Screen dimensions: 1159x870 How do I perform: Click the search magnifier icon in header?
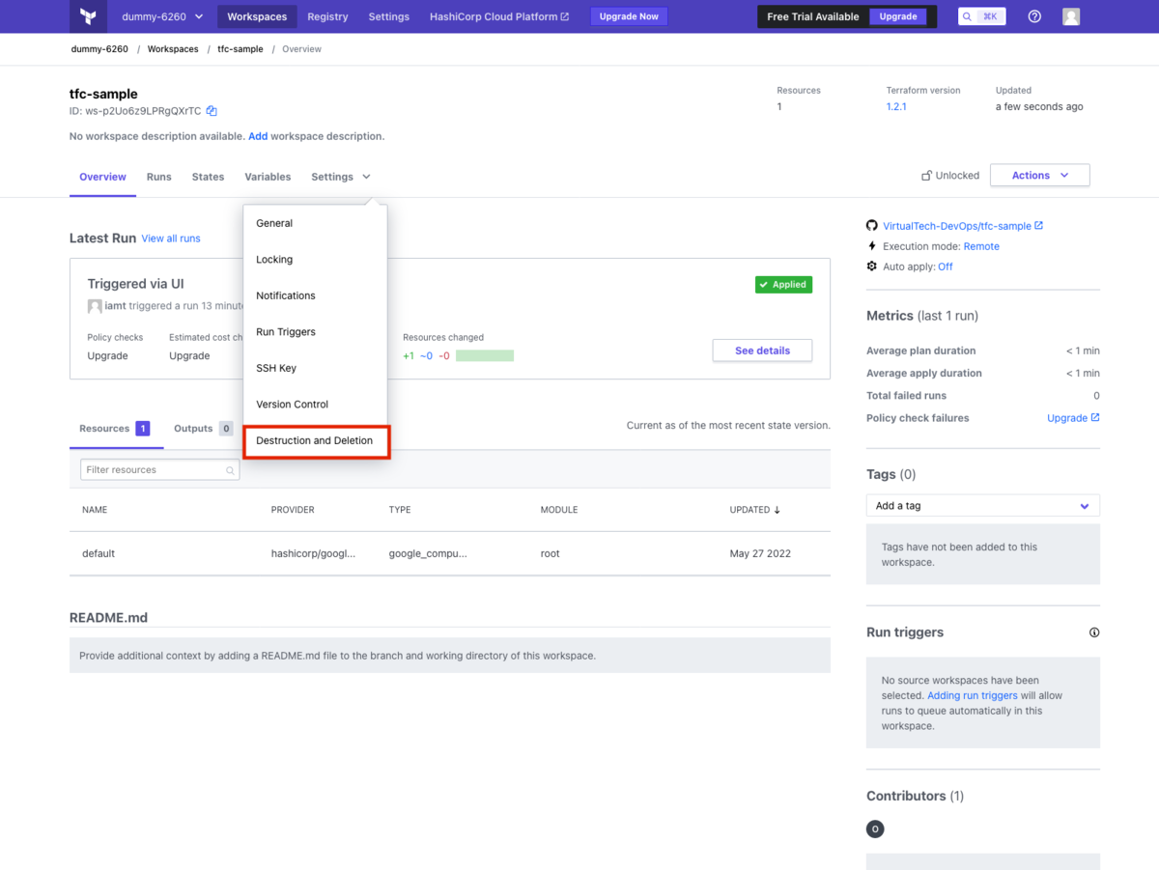[968, 16]
